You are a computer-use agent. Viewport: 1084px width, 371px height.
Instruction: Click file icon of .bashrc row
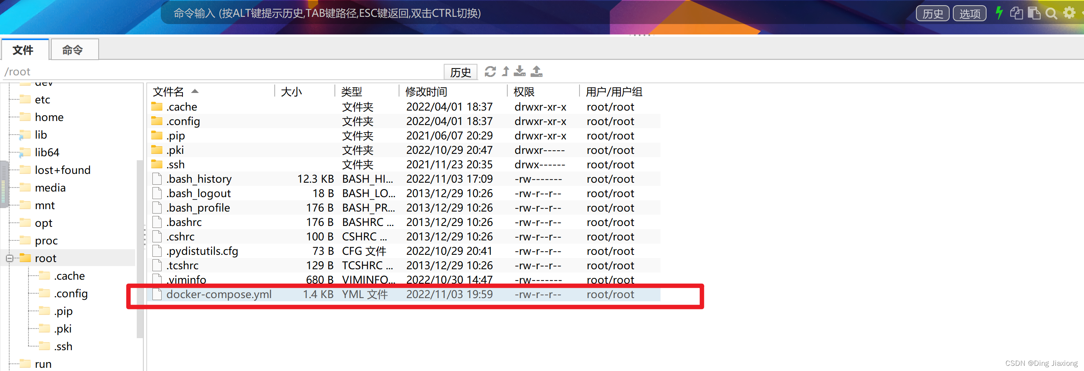(157, 222)
